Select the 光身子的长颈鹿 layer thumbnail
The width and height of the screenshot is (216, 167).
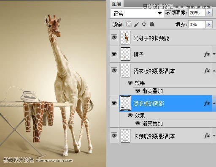click(125, 38)
